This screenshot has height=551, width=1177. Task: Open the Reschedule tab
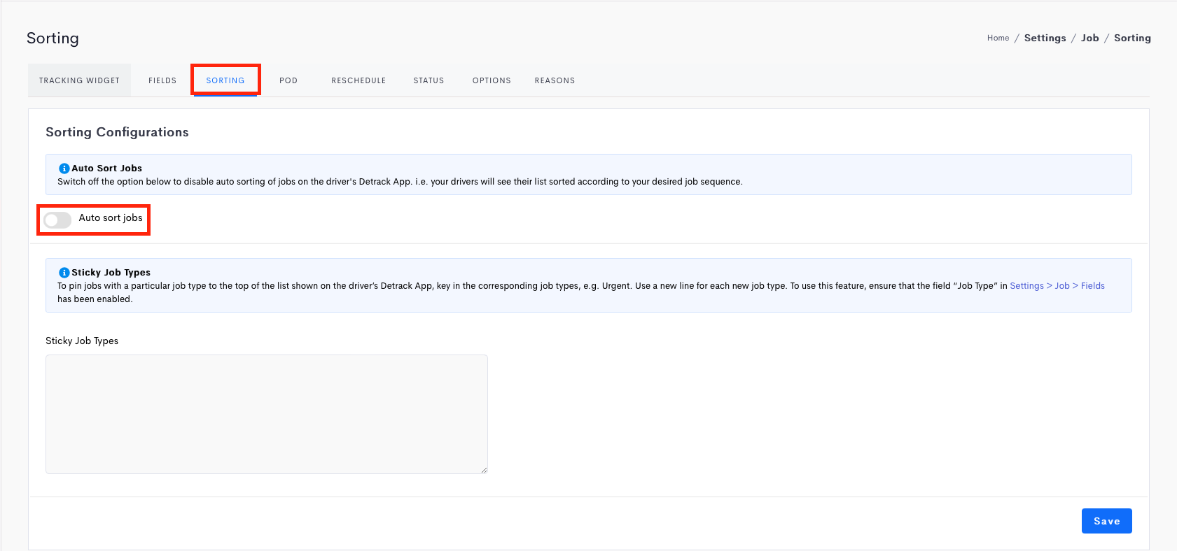(358, 80)
